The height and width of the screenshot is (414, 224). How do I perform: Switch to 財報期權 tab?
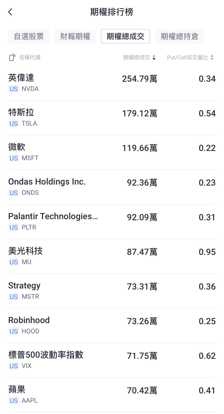pyautogui.click(x=75, y=36)
